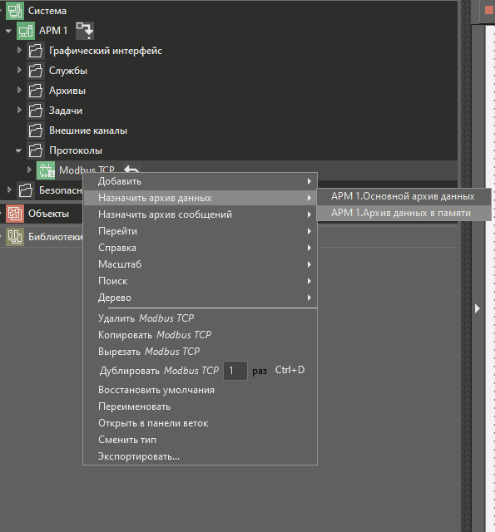Click the duplicate count input field

[x=235, y=371]
